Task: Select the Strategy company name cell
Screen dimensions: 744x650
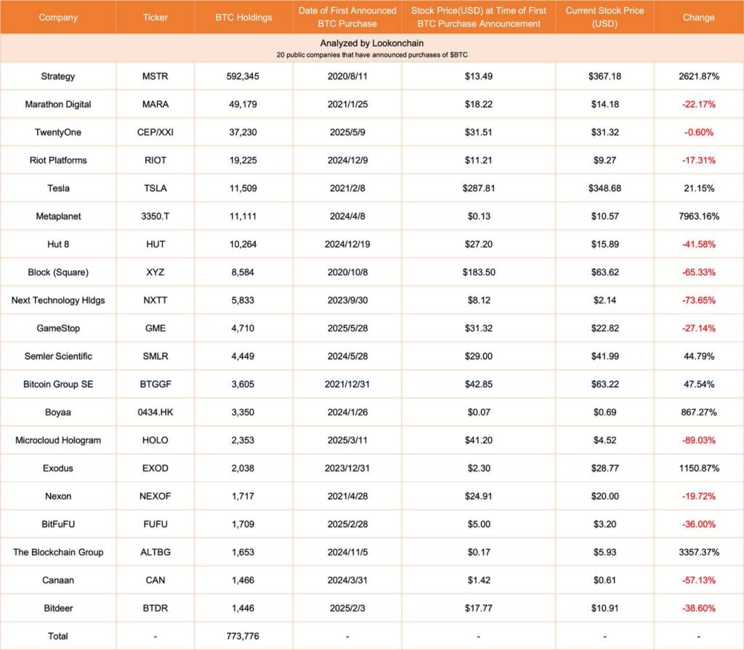Action: (58, 76)
